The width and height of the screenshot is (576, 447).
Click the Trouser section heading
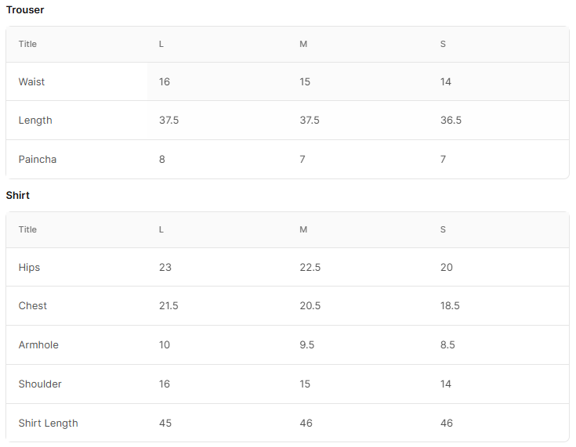coord(25,10)
